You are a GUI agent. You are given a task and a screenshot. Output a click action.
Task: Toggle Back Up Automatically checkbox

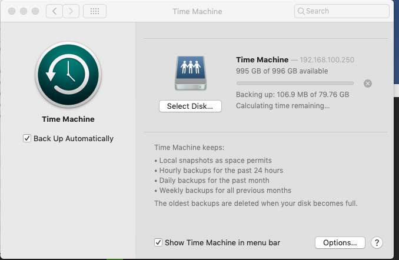click(27, 138)
